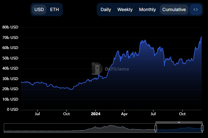Screen dimensions: 208x138
Task: Click the right handle of the range slider
Action: click(x=202, y=128)
